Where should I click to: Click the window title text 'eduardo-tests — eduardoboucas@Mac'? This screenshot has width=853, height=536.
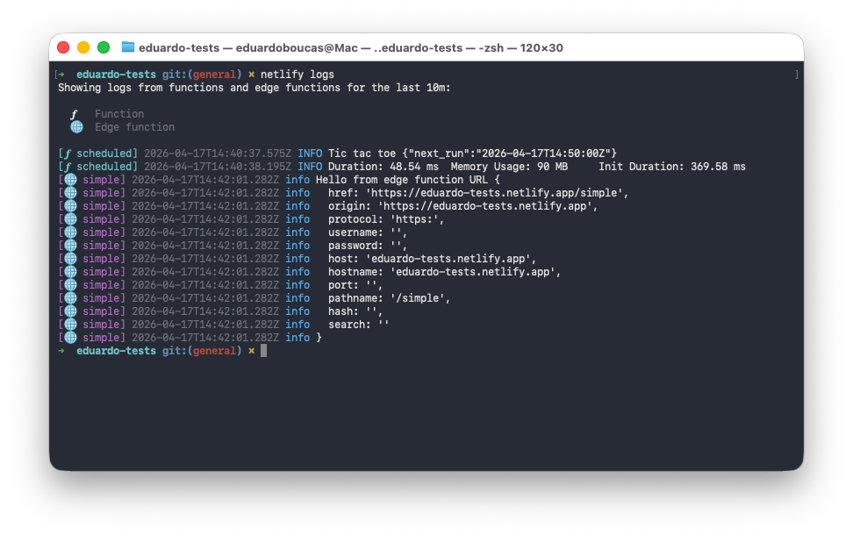pyautogui.click(x=248, y=48)
